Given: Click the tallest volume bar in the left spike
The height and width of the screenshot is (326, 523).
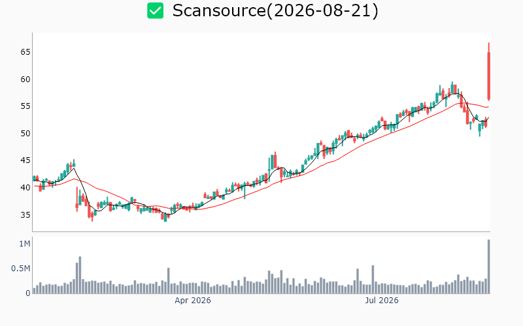Looking at the screenshot, I should [x=80, y=274].
